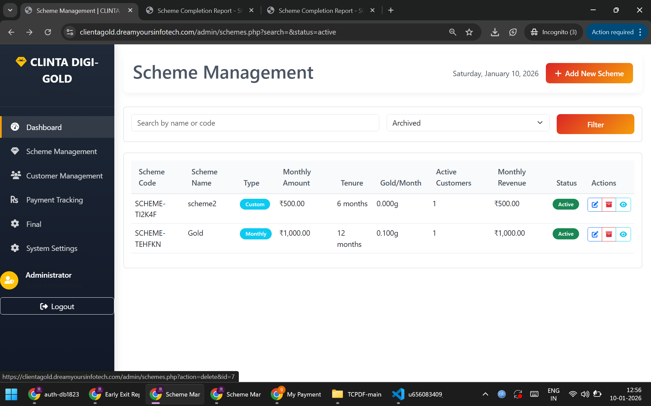Click the zoom magnifier icon in address bar
The height and width of the screenshot is (406, 651).
coord(453,32)
